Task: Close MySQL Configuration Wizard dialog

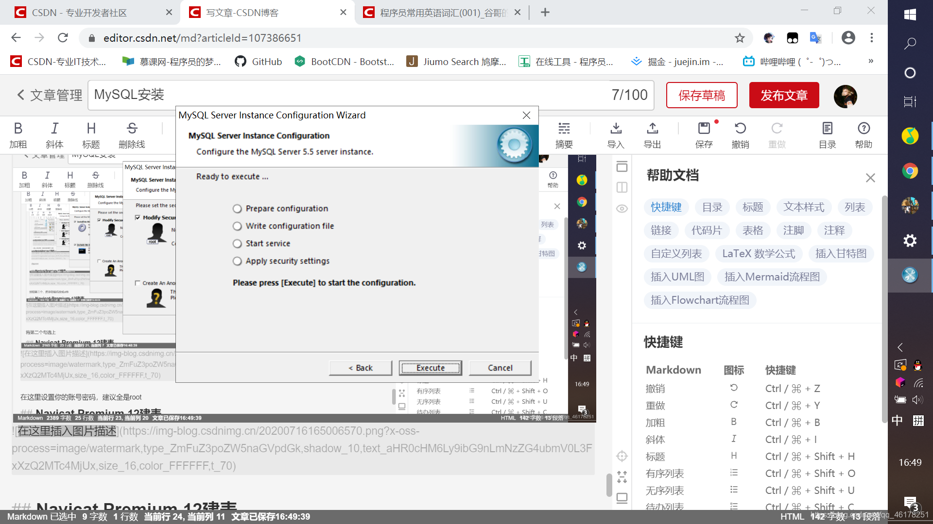Action: (x=526, y=115)
